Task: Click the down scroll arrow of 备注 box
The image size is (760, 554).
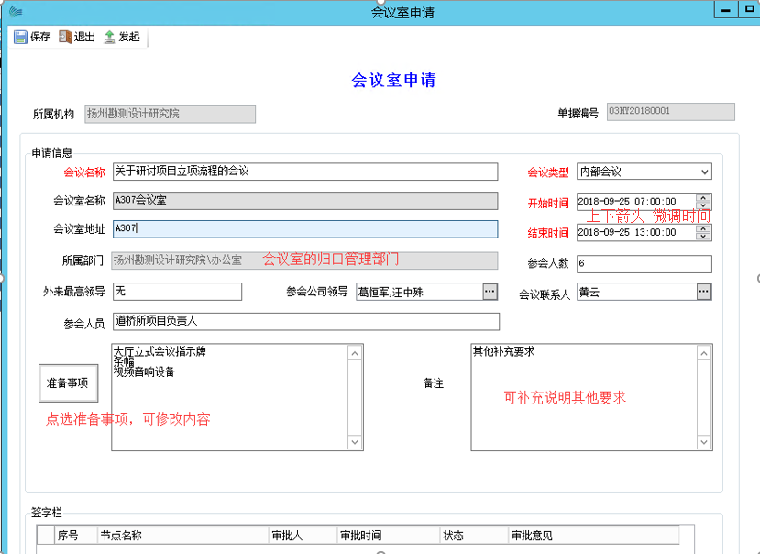Action: pos(704,442)
